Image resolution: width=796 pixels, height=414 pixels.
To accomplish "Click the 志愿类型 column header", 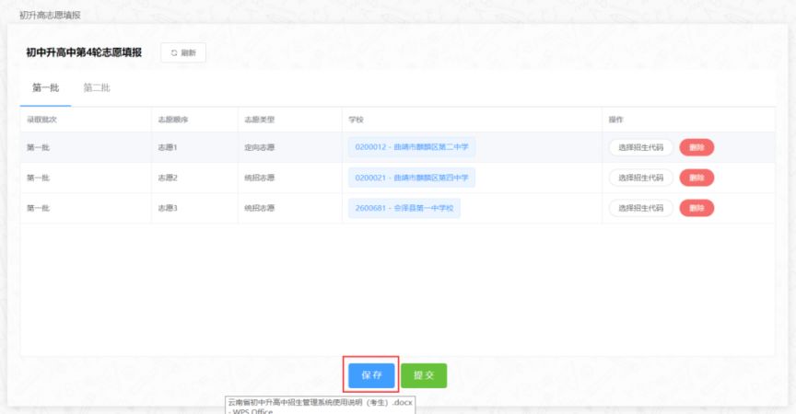I will [x=260, y=120].
